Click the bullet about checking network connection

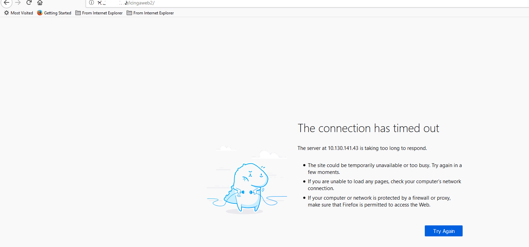pos(384,185)
